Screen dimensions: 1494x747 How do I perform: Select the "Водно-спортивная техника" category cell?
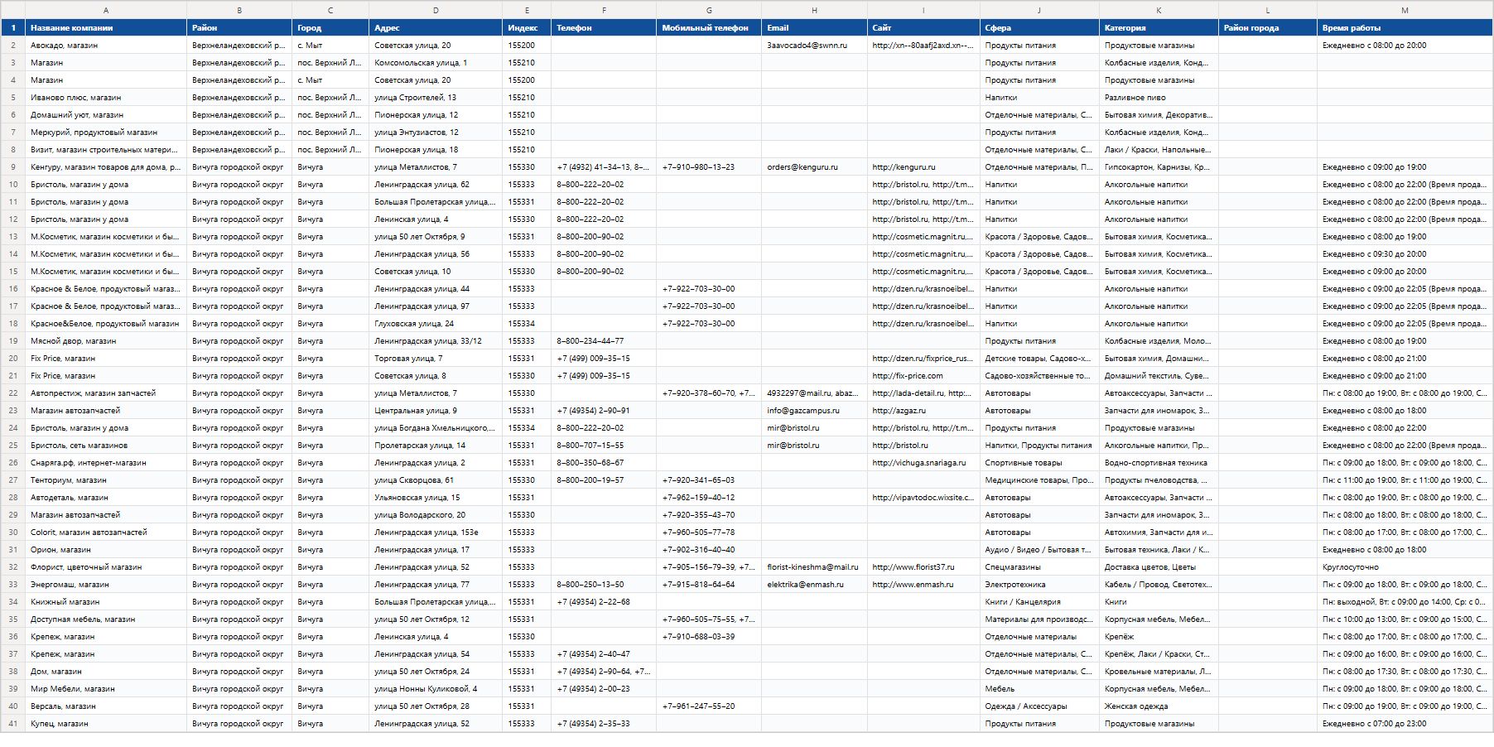[1159, 463]
